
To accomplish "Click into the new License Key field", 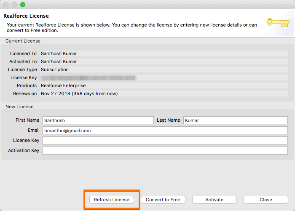I will point(165,141).
